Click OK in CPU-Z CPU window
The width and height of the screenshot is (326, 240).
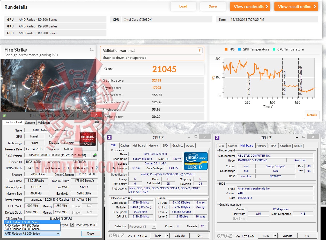199,236
